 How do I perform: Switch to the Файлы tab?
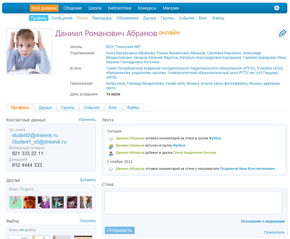(x=133, y=107)
